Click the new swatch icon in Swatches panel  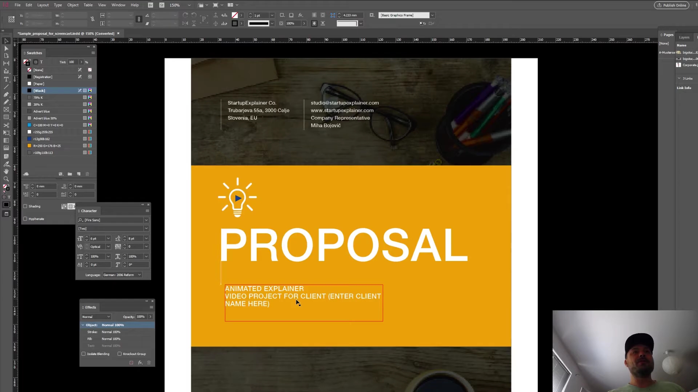point(79,174)
